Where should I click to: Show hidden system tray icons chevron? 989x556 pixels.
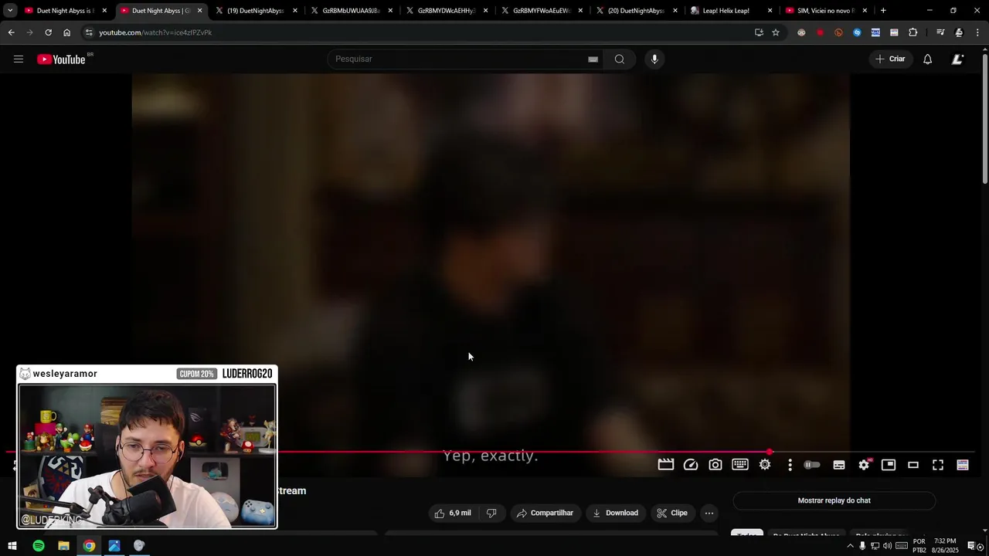tap(850, 546)
